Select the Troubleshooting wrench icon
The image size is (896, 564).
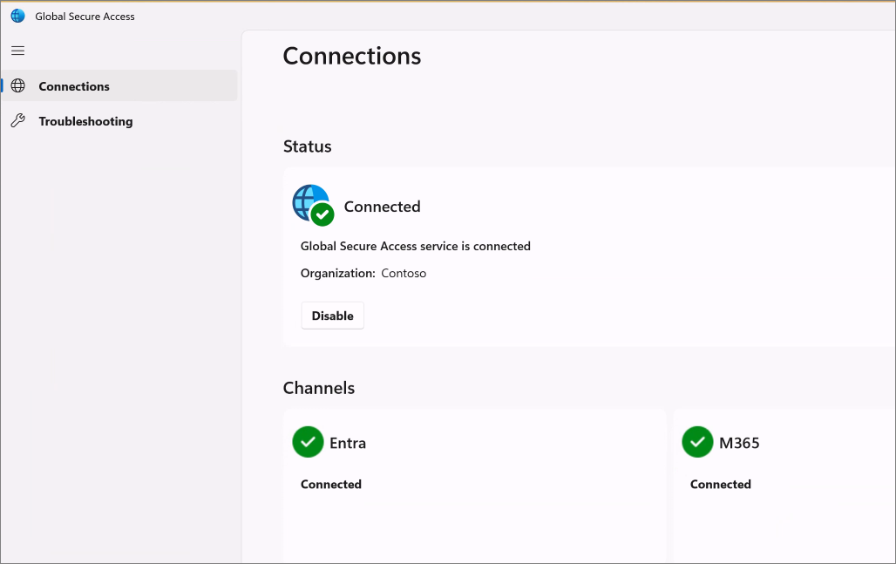(x=18, y=120)
